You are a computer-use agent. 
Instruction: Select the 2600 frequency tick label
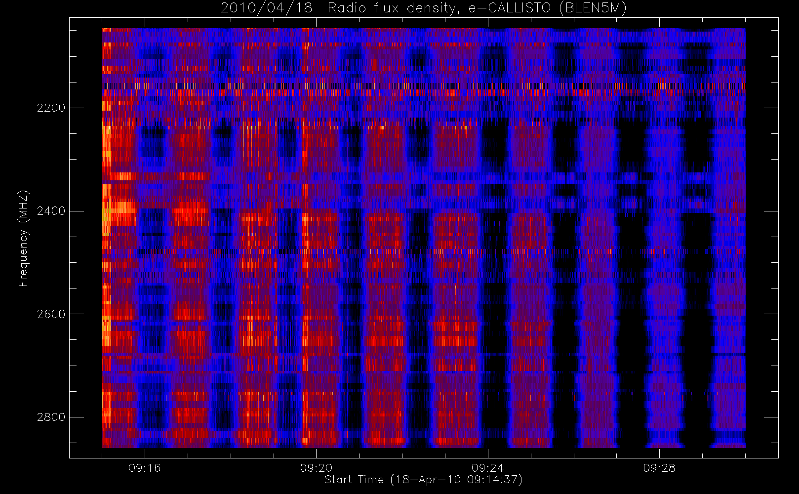coord(51,315)
